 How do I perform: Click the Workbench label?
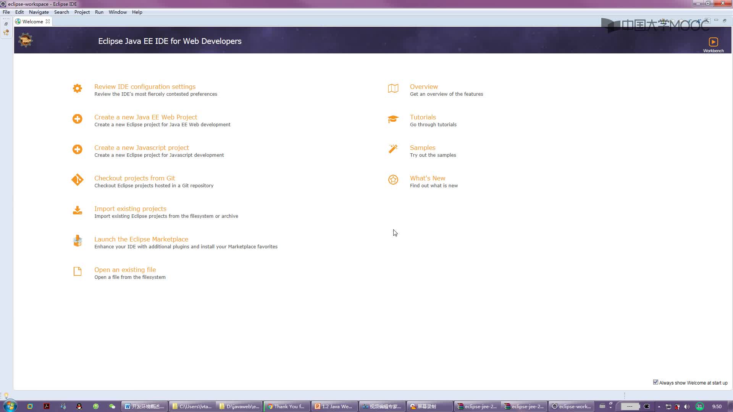pyautogui.click(x=713, y=51)
